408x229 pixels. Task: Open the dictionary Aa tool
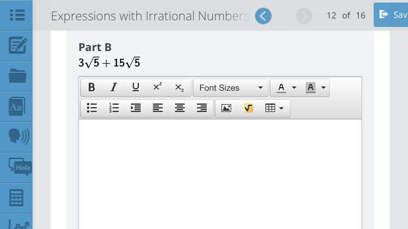coord(16,106)
